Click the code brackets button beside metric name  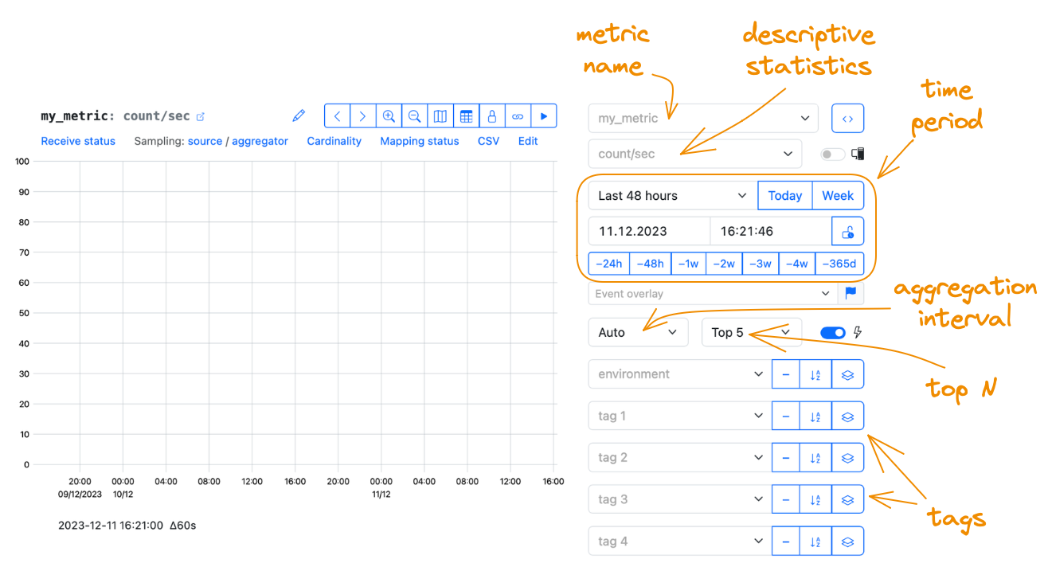coord(847,118)
